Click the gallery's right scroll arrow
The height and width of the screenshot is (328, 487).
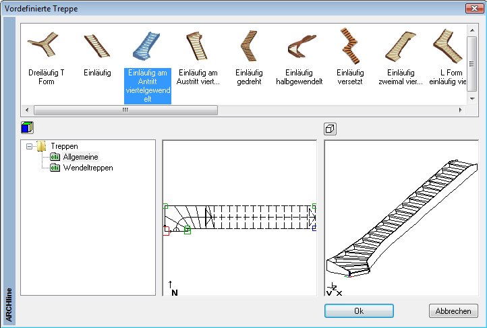[x=460, y=110]
